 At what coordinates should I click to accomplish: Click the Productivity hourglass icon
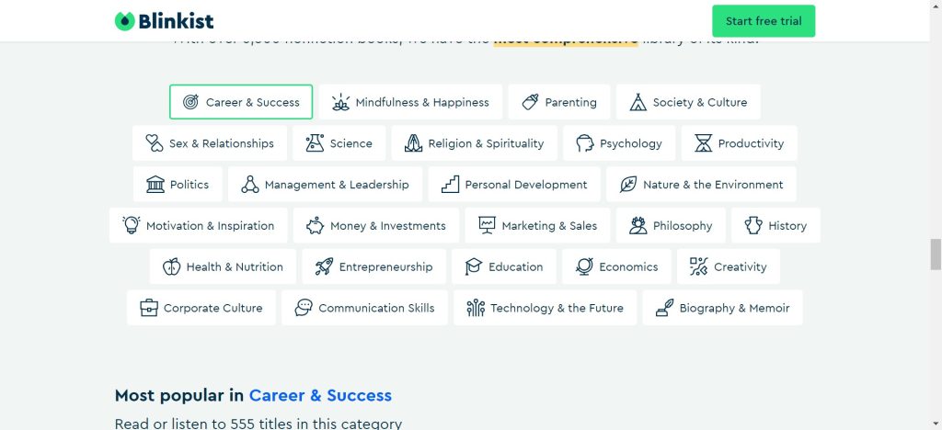[x=704, y=143]
